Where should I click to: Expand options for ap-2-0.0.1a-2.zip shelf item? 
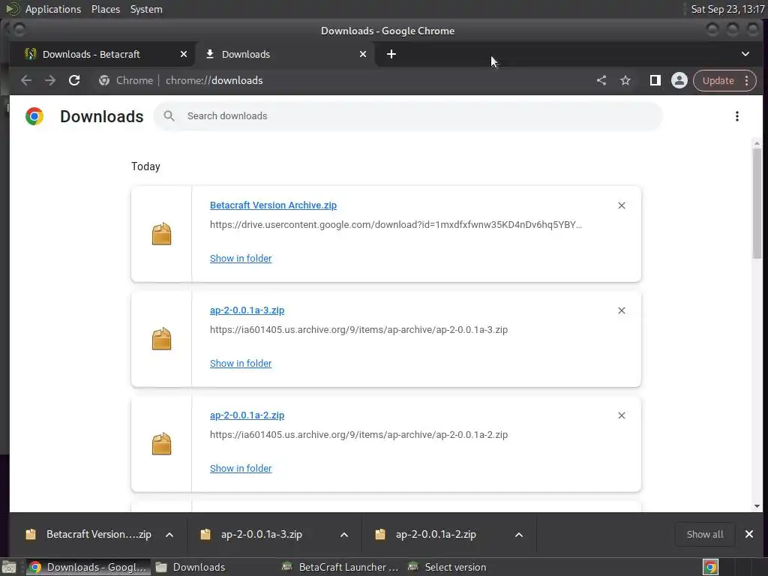[519, 534]
